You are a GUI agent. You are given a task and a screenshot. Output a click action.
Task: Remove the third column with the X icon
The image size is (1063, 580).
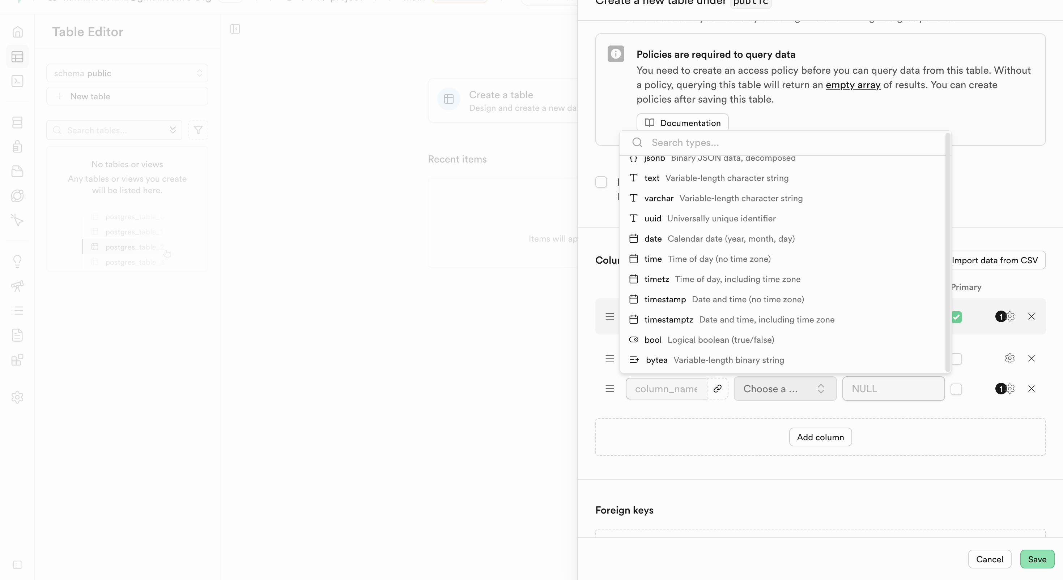1031,389
